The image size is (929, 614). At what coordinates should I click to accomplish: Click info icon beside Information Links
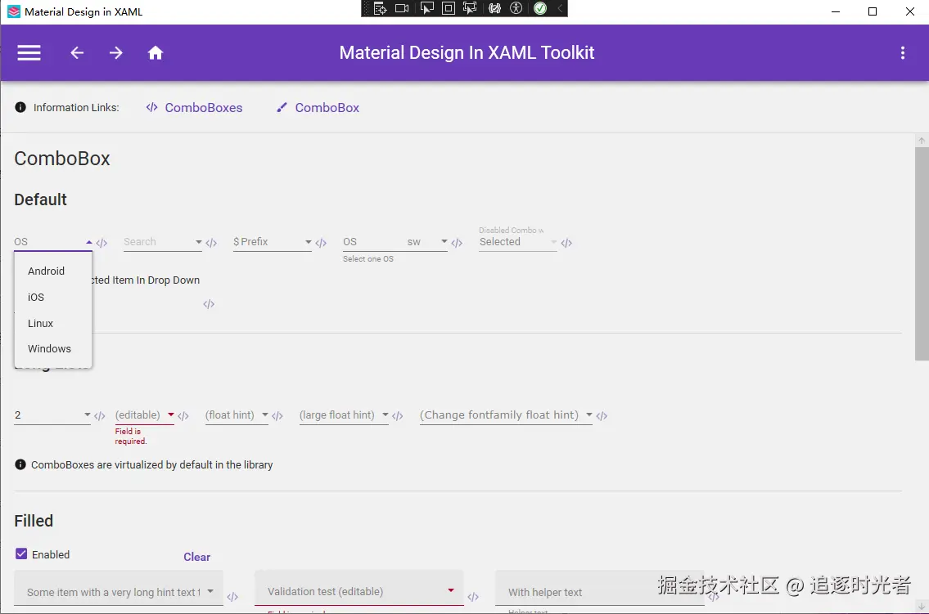pyautogui.click(x=20, y=107)
